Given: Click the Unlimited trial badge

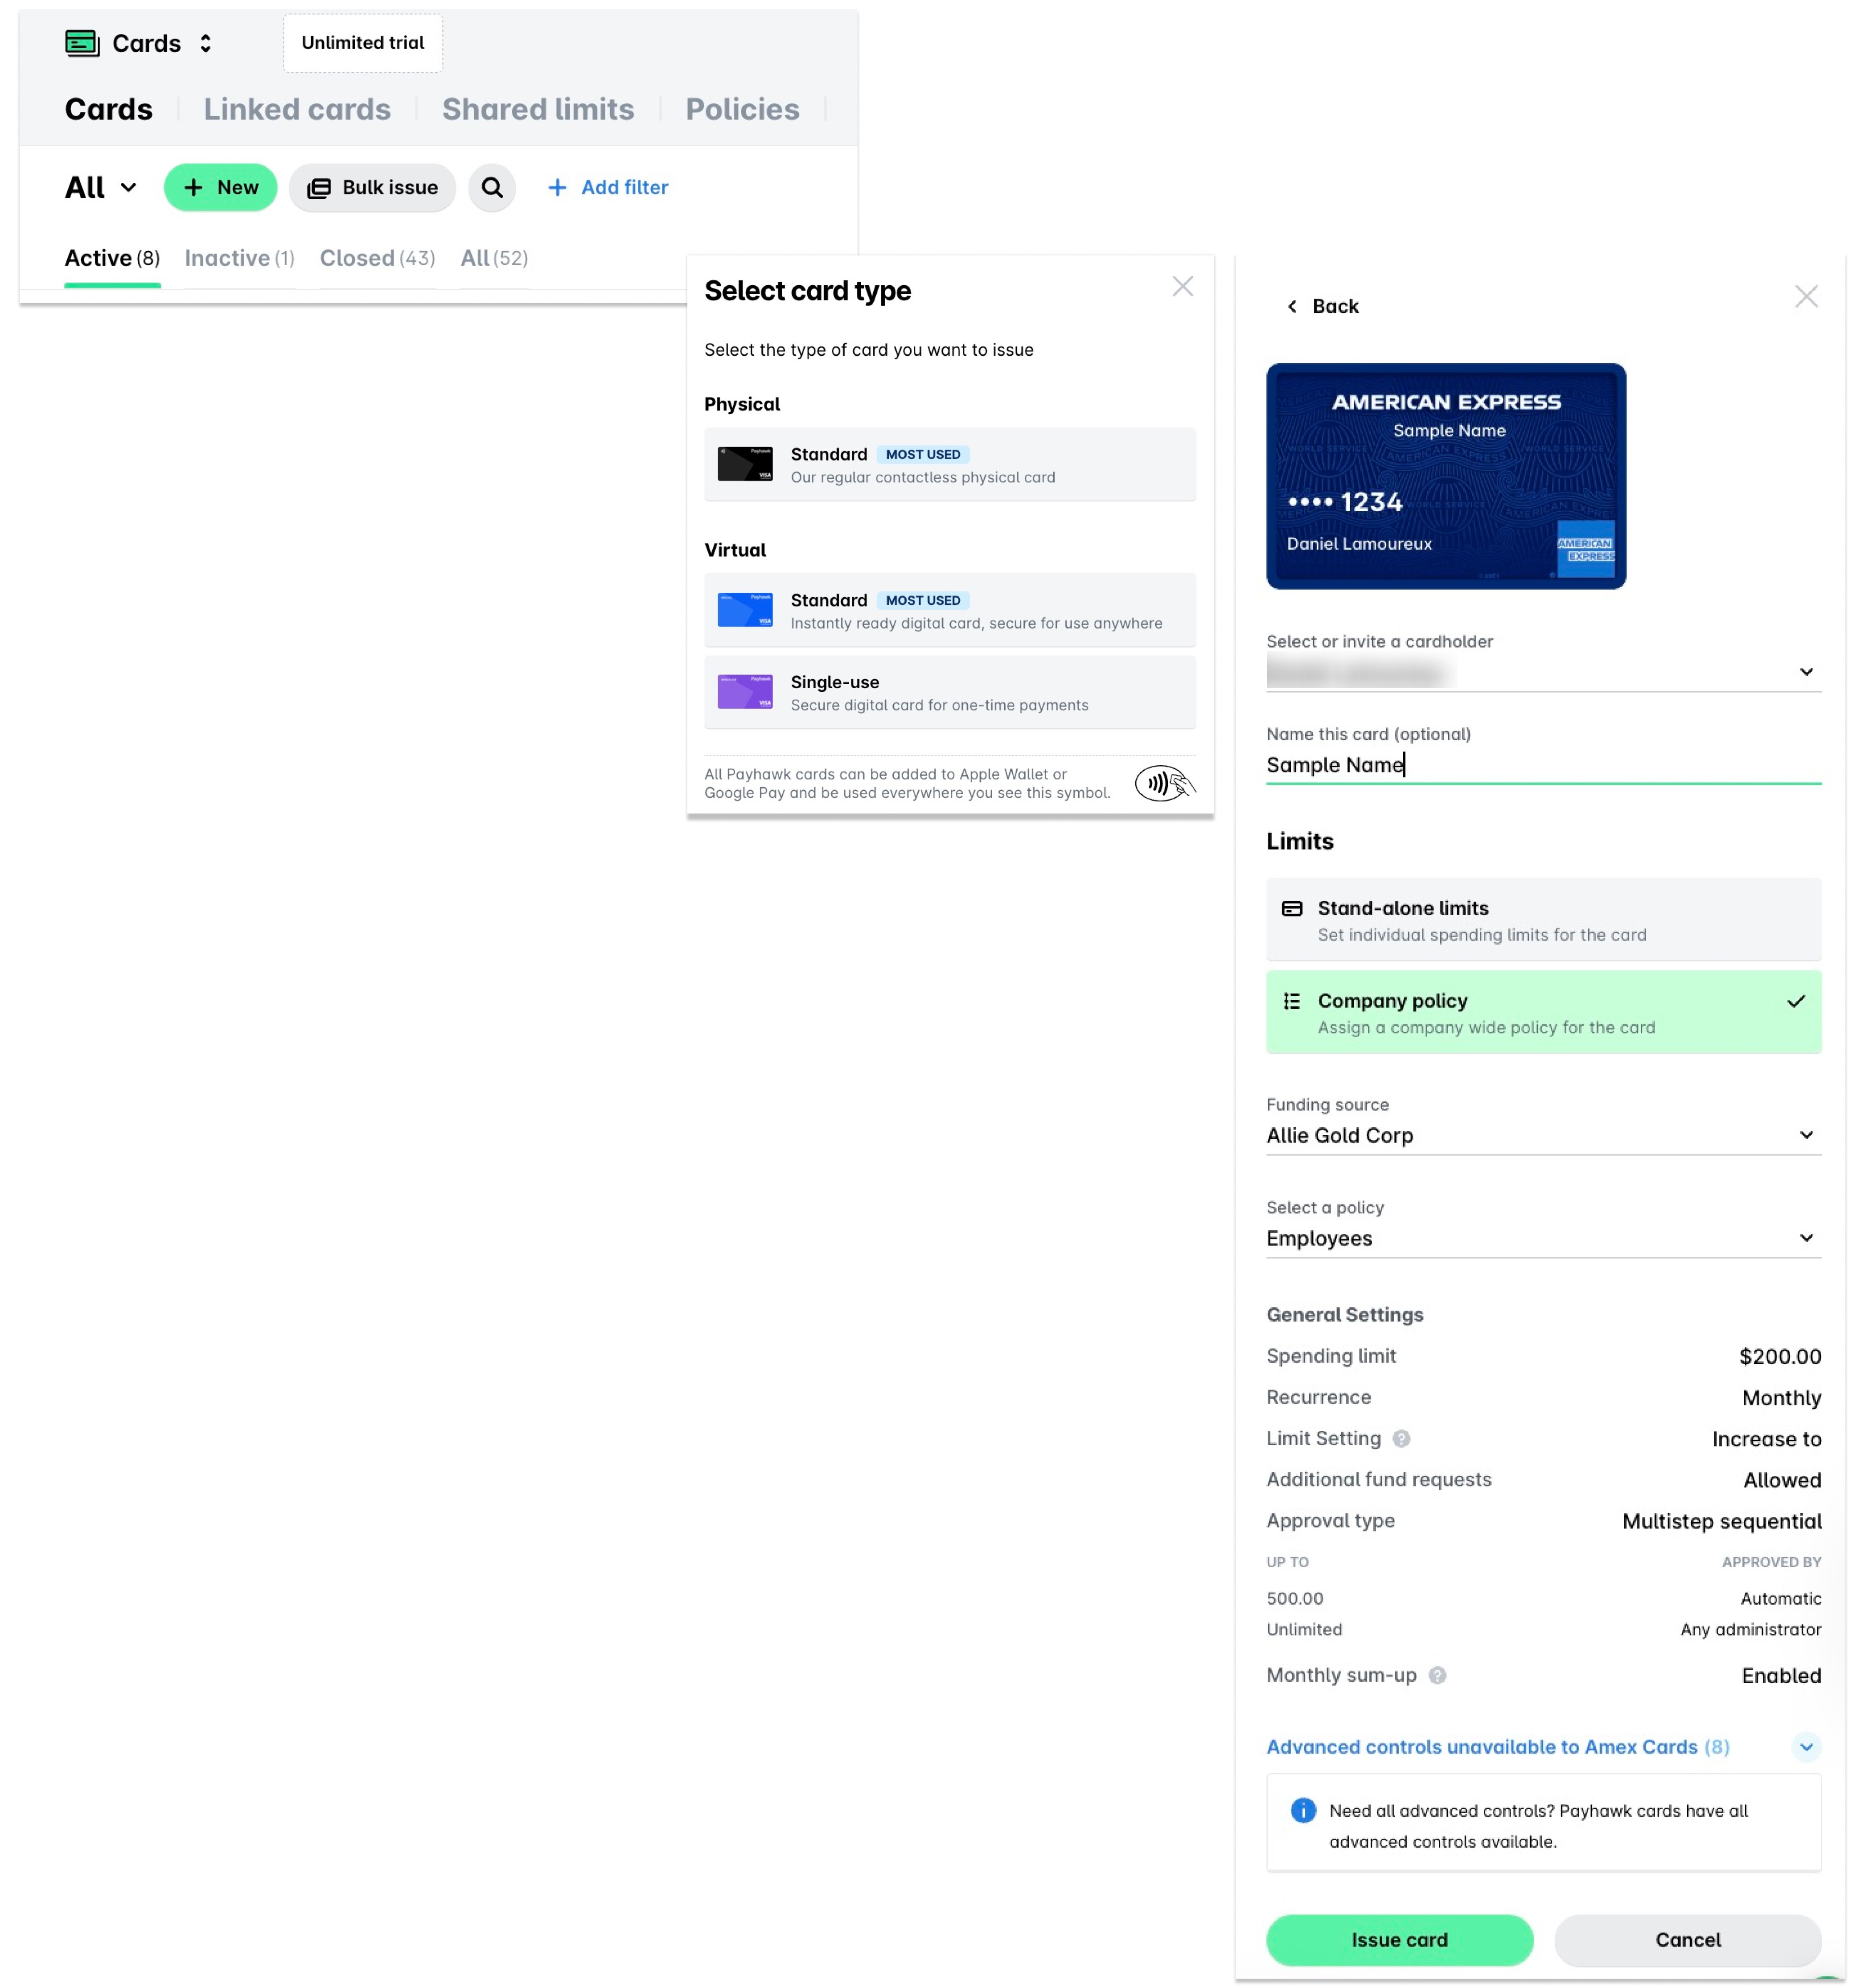Looking at the screenshot, I should click(x=363, y=43).
